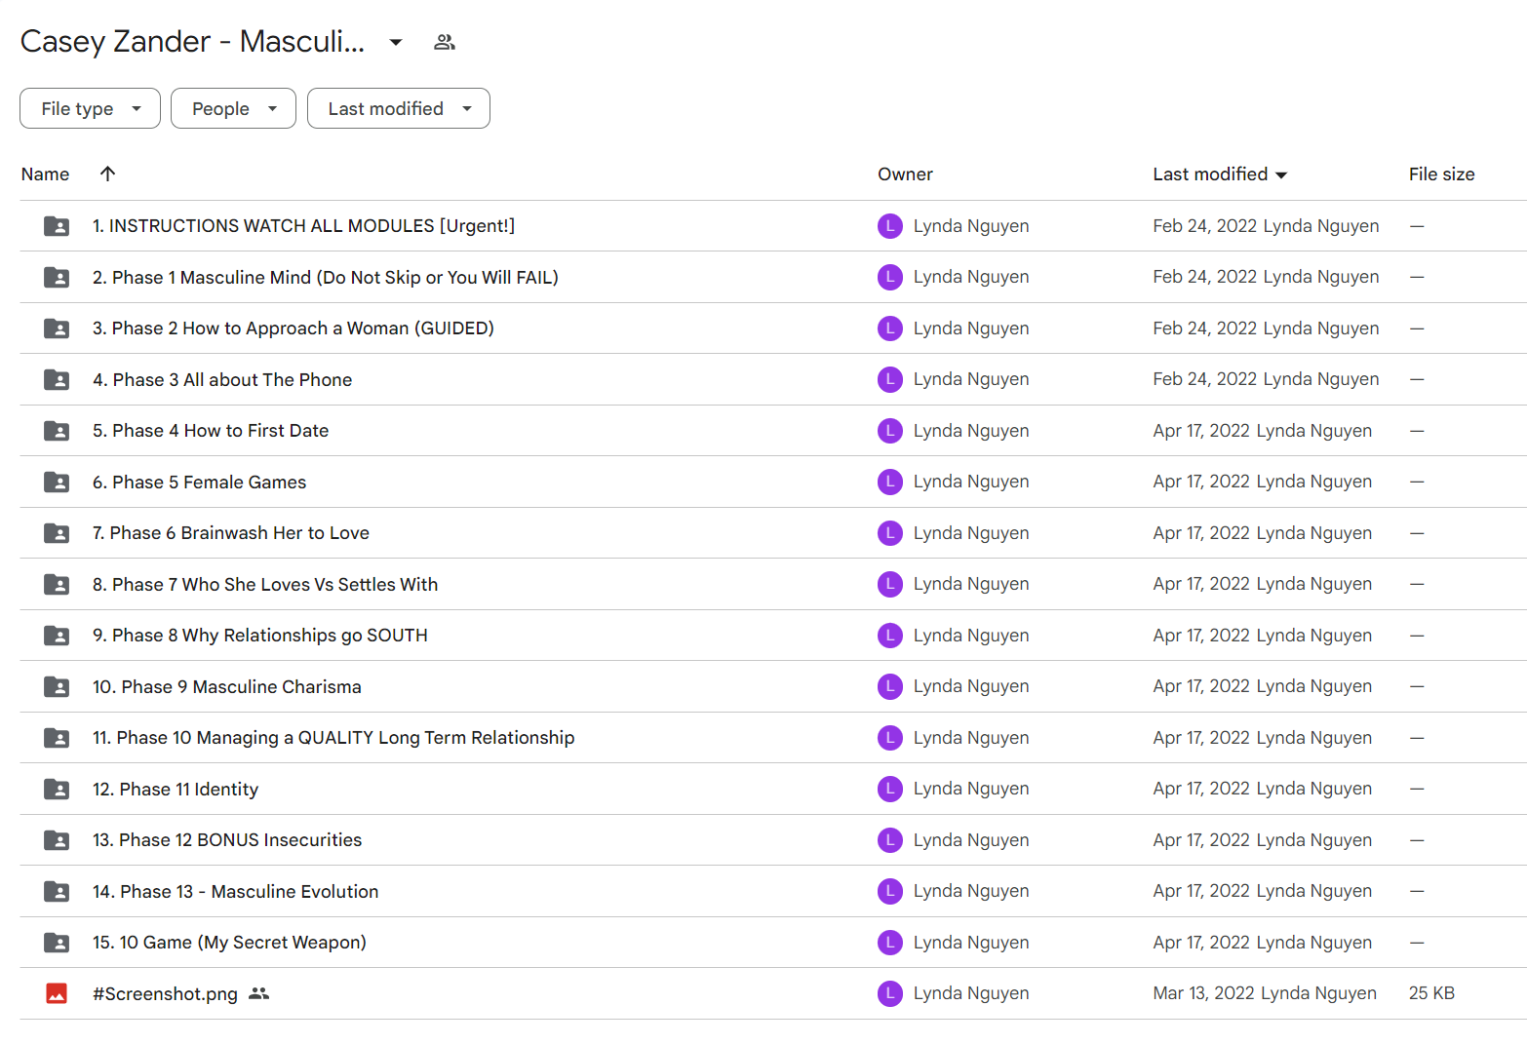Open the File type filter dropdown
The width and height of the screenshot is (1527, 1044).
(x=90, y=108)
